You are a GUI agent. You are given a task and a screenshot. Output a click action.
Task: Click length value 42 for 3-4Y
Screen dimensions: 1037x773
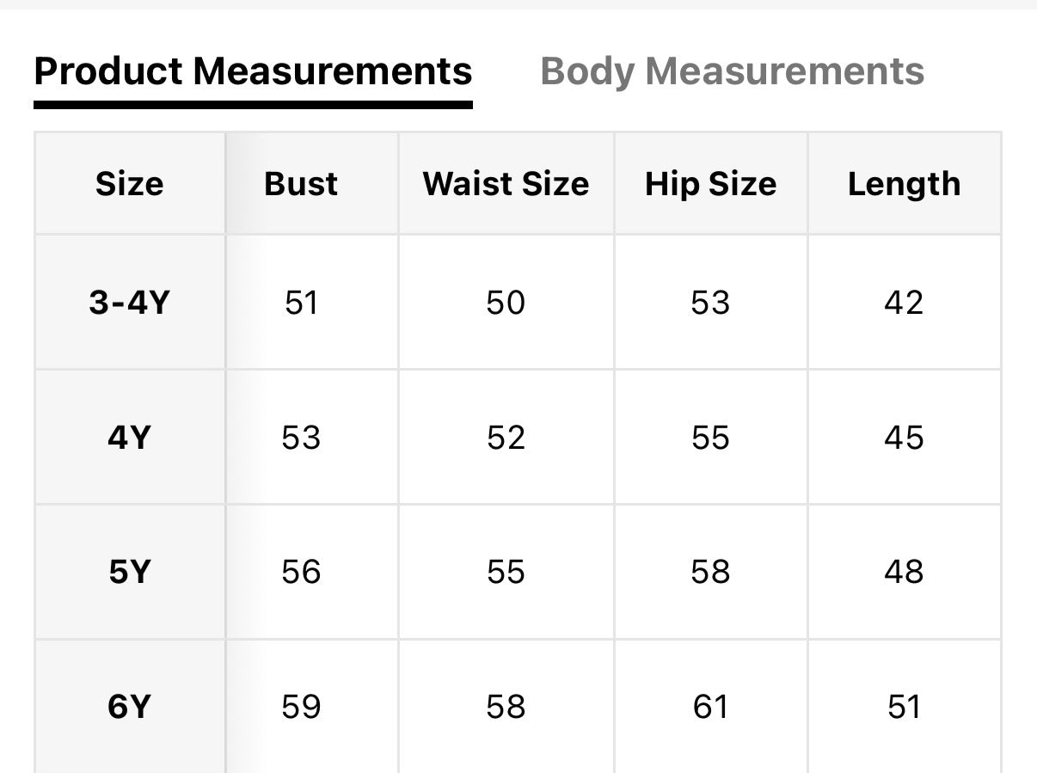904,303
